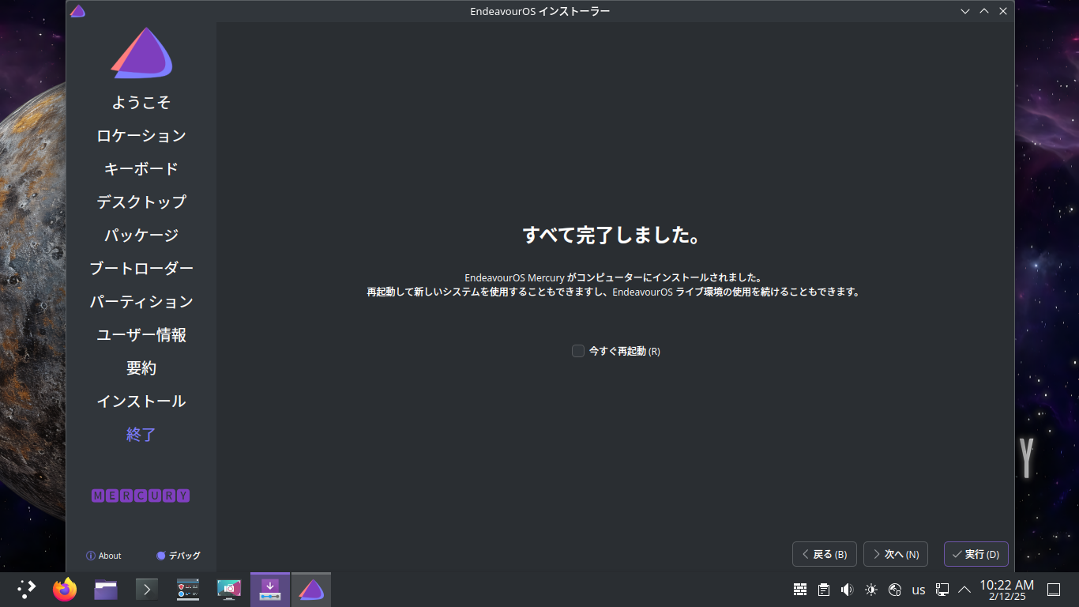The image size is (1079, 607).
Task: Click the ブートローダー step in sidebar
Action: pyautogui.click(x=141, y=269)
